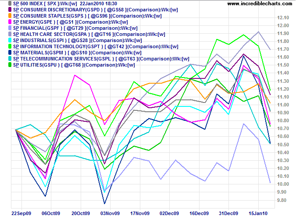The height and width of the screenshot is (219, 296).
Task: Click the 10.00 price scale value
Action: (x=283, y=184)
